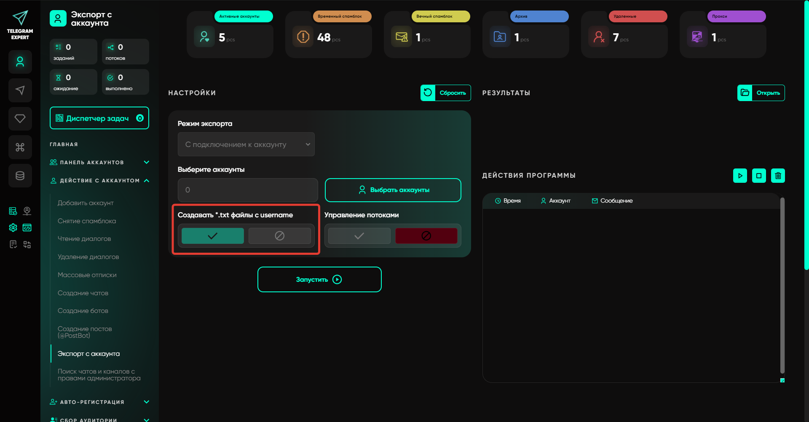Clear log with the trash icon
The width and height of the screenshot is (809, 422).
point(778,176)
